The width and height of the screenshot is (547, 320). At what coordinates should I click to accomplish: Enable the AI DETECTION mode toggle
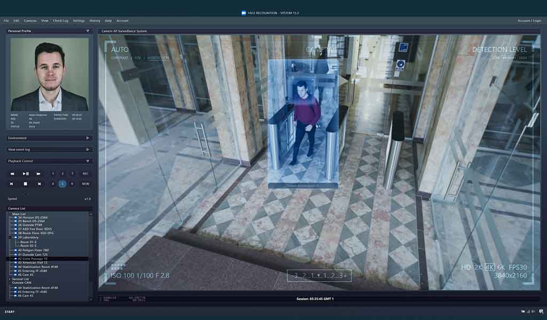coord(158,57)
